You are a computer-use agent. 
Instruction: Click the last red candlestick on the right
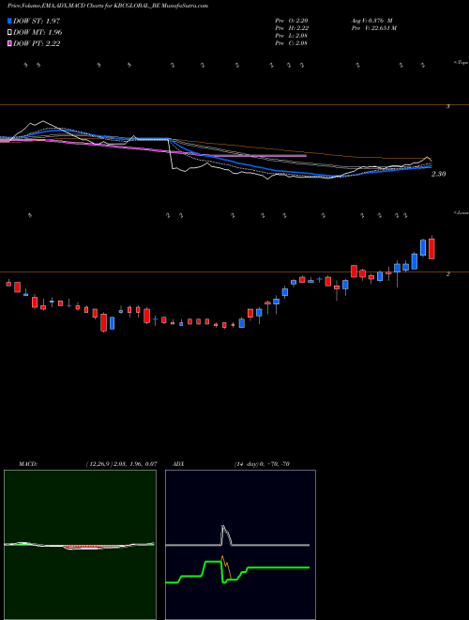tap(431, 249)
